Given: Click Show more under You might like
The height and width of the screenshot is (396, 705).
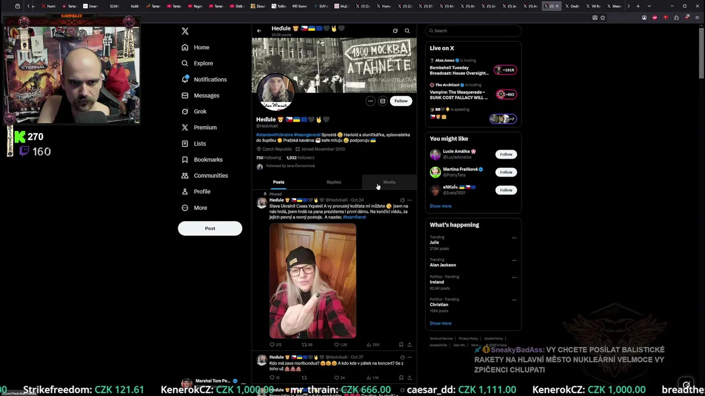Looking at the screenshot, I should 440,206.
